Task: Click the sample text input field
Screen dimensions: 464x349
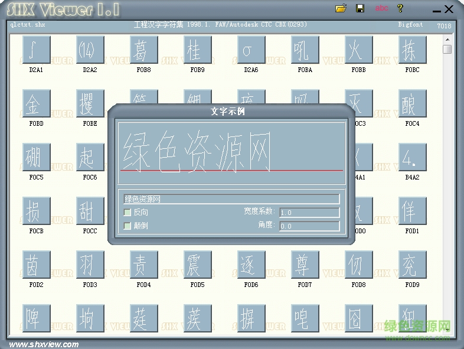Action: [x=231, y=199]
